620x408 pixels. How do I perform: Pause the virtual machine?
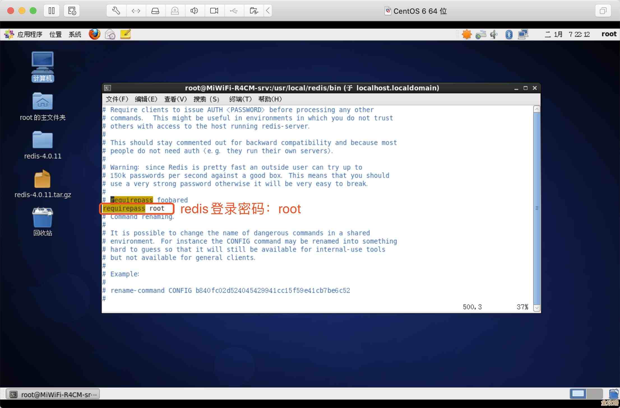[x=52, y=11]
